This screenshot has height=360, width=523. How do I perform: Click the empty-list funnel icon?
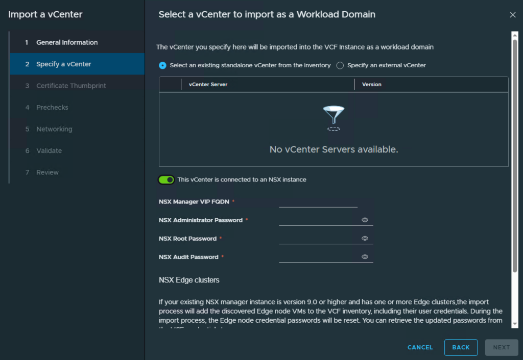[x=334, y=118]
